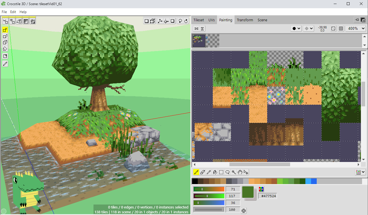The height and width of the screenshot is (215, 368).
Task: Open the 400% zoom level dropdown
Action: (356, 28)
